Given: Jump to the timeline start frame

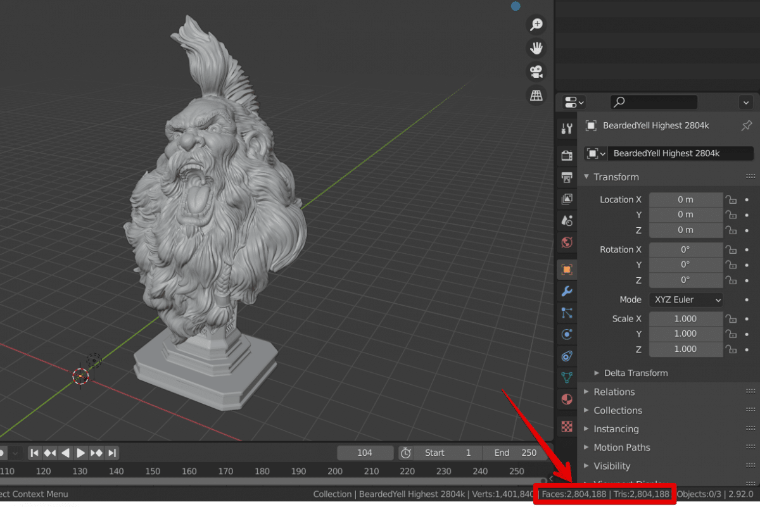Looking at the screenshot, I should pyautogui.click(x=35, y=453).
